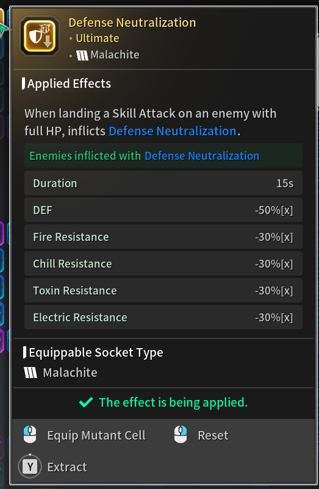Open the blue Defense Neutralization link in description
Screen dimensions: 319x489
point(173,131)
